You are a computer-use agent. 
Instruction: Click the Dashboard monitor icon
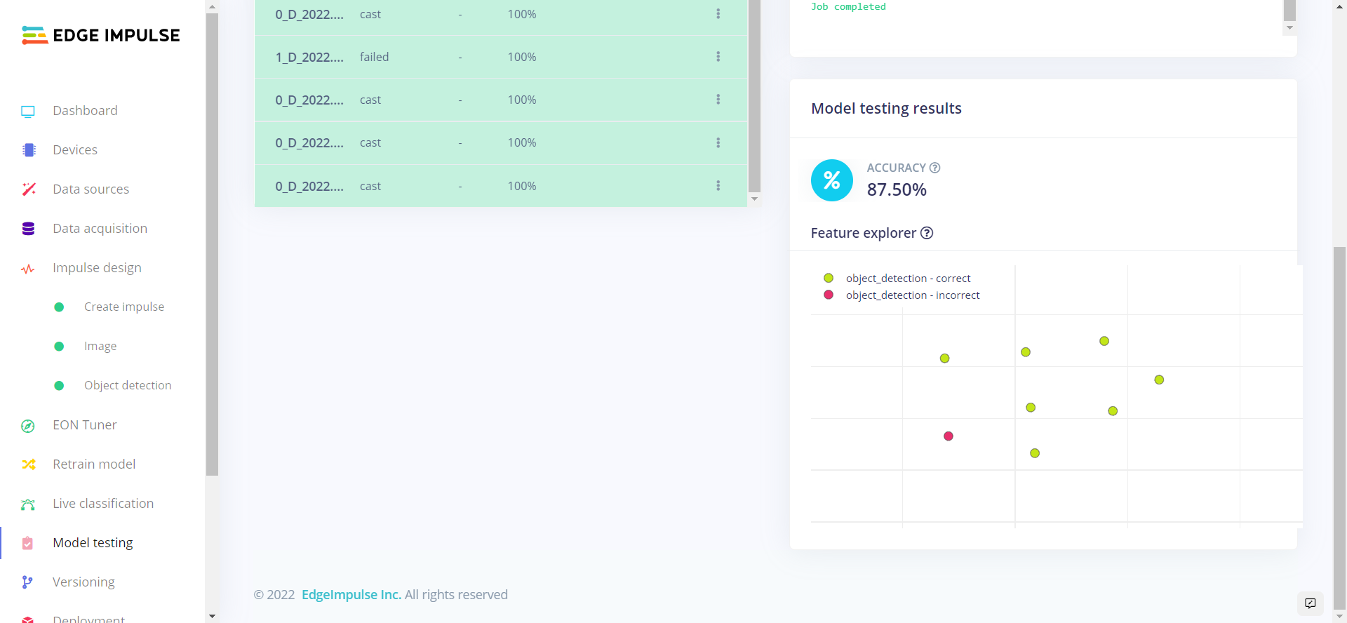click(28, 111)
